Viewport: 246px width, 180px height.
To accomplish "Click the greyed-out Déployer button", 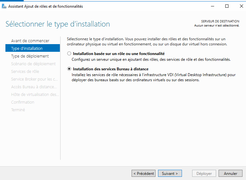I will coord(204,173).
